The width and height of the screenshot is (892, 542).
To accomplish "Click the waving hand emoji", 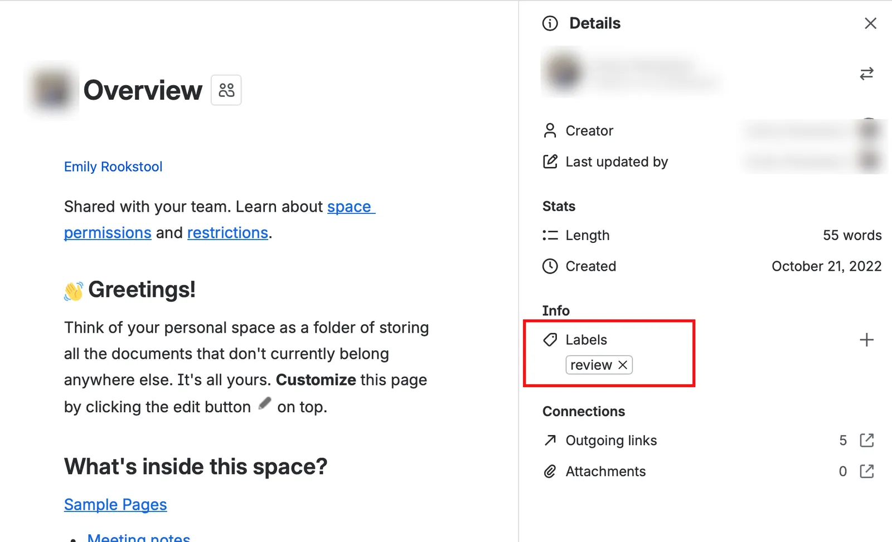I will [74, 291].
